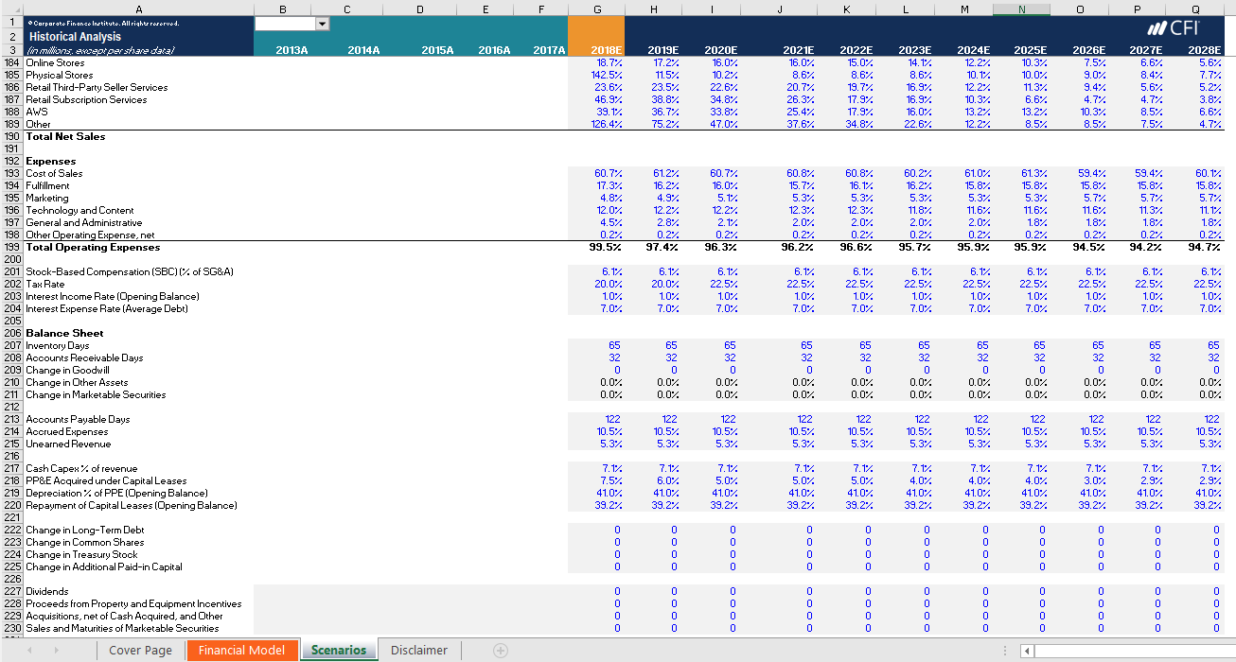Click the New Sheet plus icon
Screen dimensions: 1236x662
tap(500, 650)
